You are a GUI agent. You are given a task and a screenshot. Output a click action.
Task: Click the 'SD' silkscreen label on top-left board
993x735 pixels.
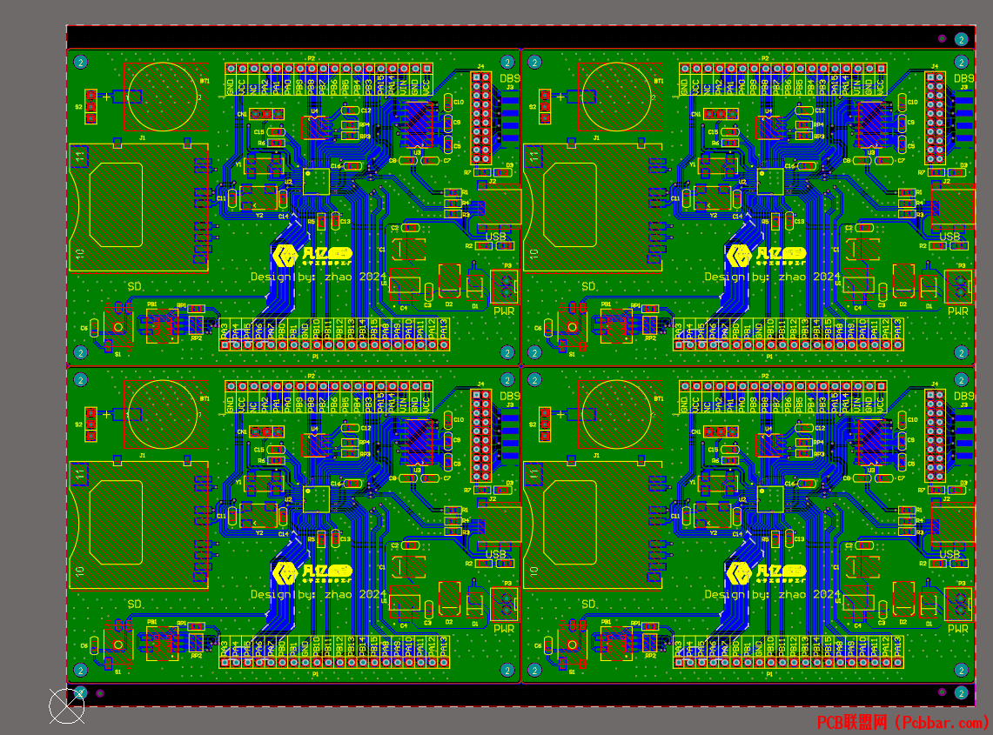134,287
